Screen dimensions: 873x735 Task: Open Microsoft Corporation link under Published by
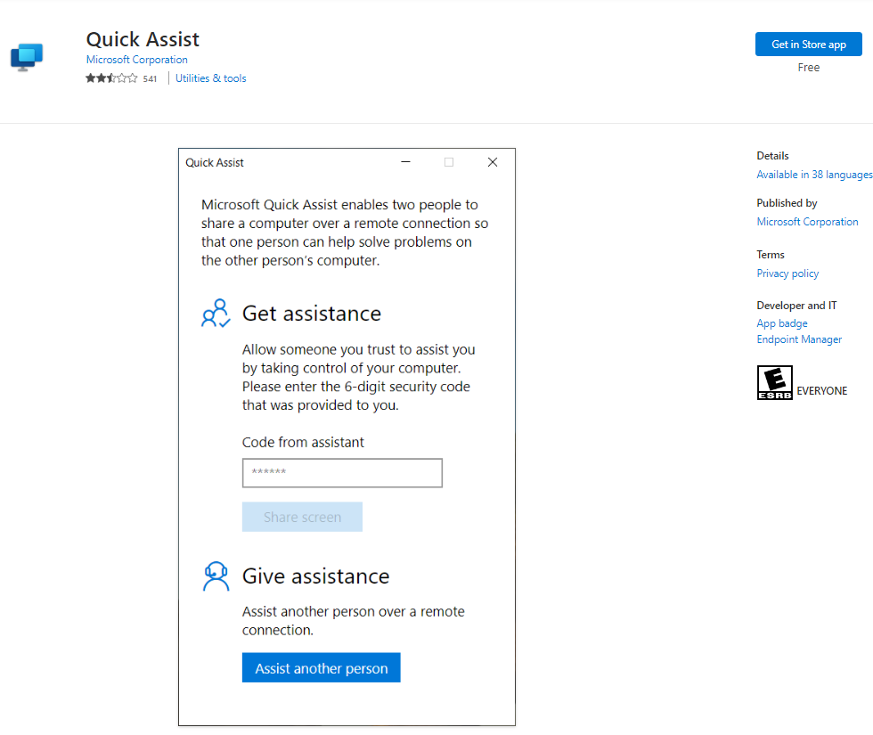point(807,222)
